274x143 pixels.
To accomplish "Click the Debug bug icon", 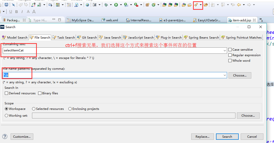I will 106,5.
